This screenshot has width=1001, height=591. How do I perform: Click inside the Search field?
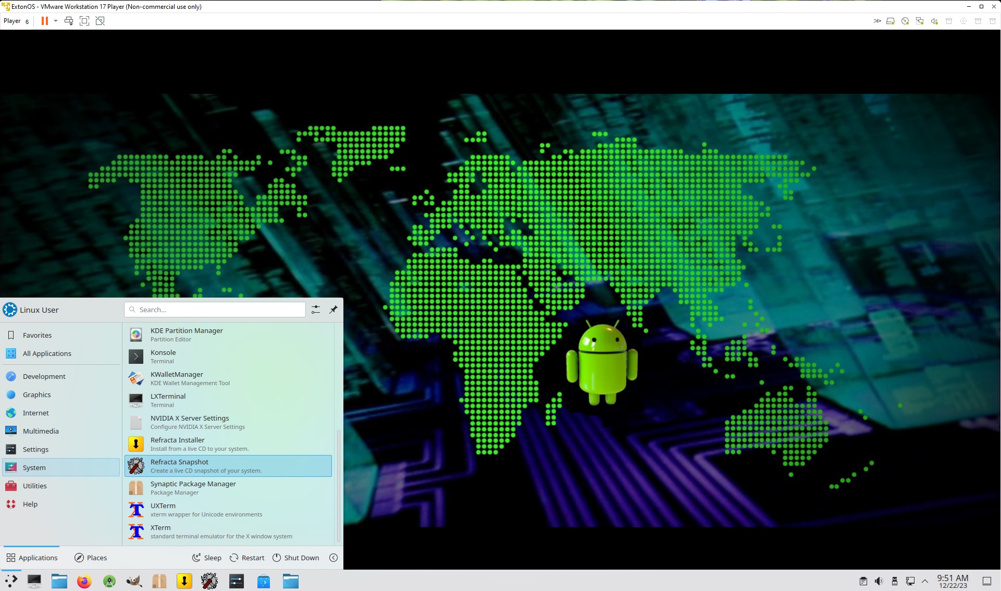(x=215, y=310)
